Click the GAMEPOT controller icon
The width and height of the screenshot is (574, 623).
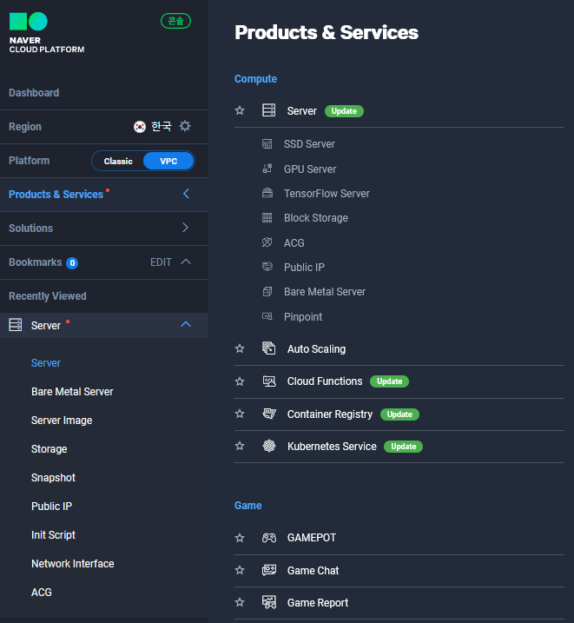[269, 538]
